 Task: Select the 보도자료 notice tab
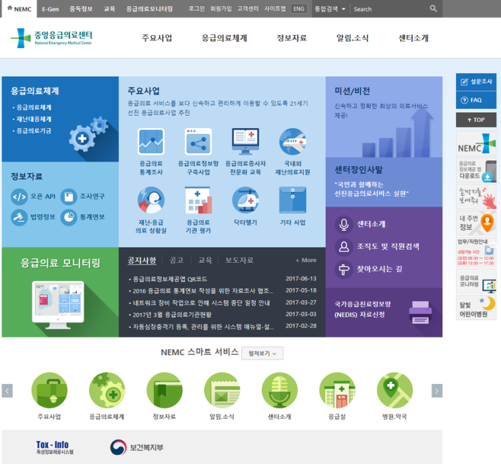239,261
